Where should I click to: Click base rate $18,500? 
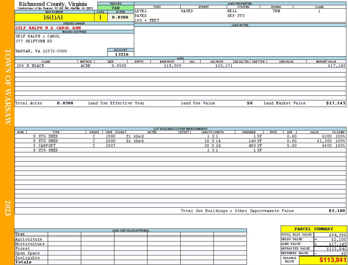click(173, 66)
